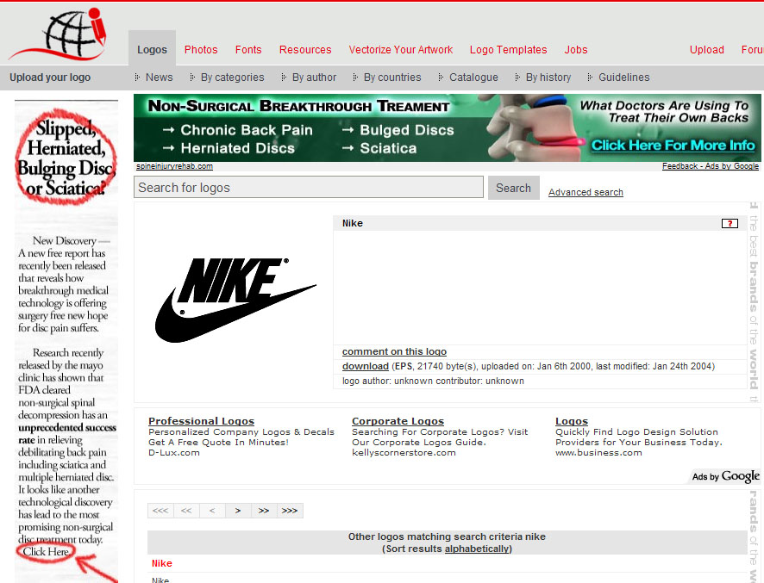764x583 pixels.
Task: Open the Photos tab
Action: pos(201,50)
